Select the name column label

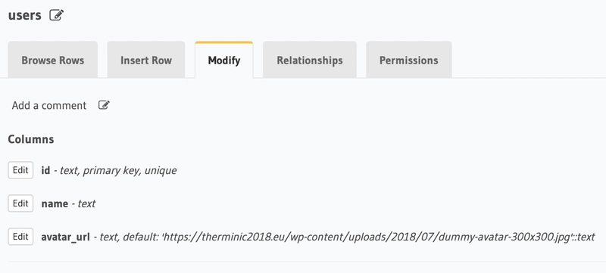[55, 203]
